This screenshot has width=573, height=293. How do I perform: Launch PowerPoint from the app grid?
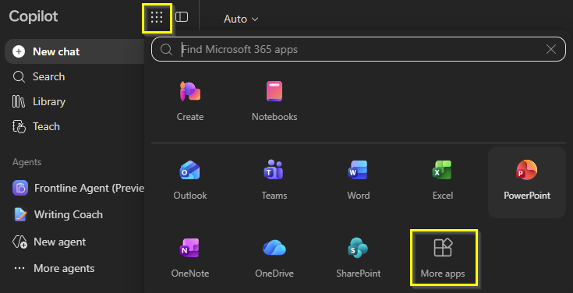tap(527, 182)
